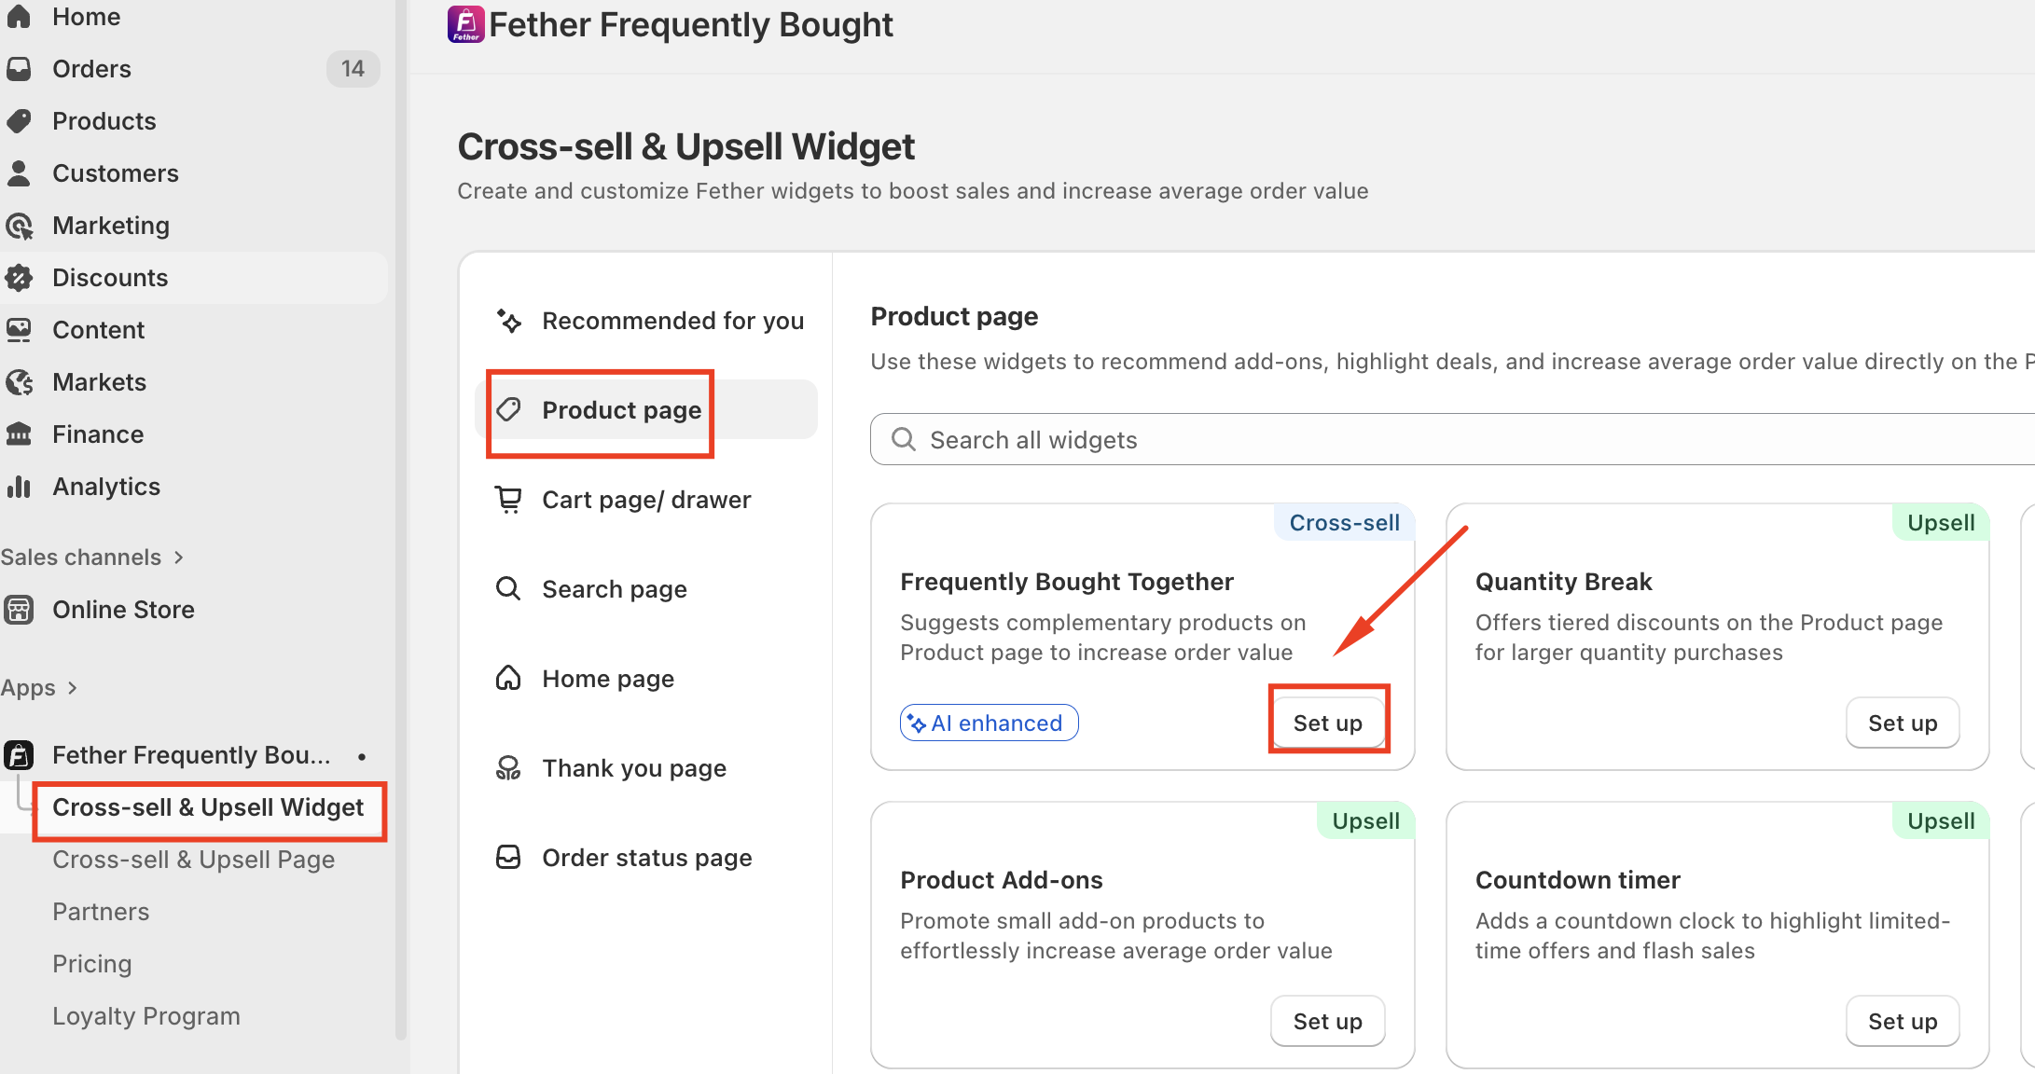
Task: Click the Orders inbox icon in sidebar
Action: pyautogui.click(x=19, y=68)
